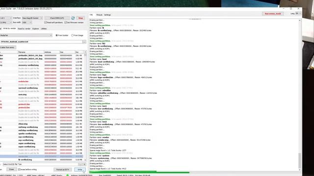Click the red Stop button
Image resolution: width=314 pixels, height=176 pixels.
click(x=80, y=18)
